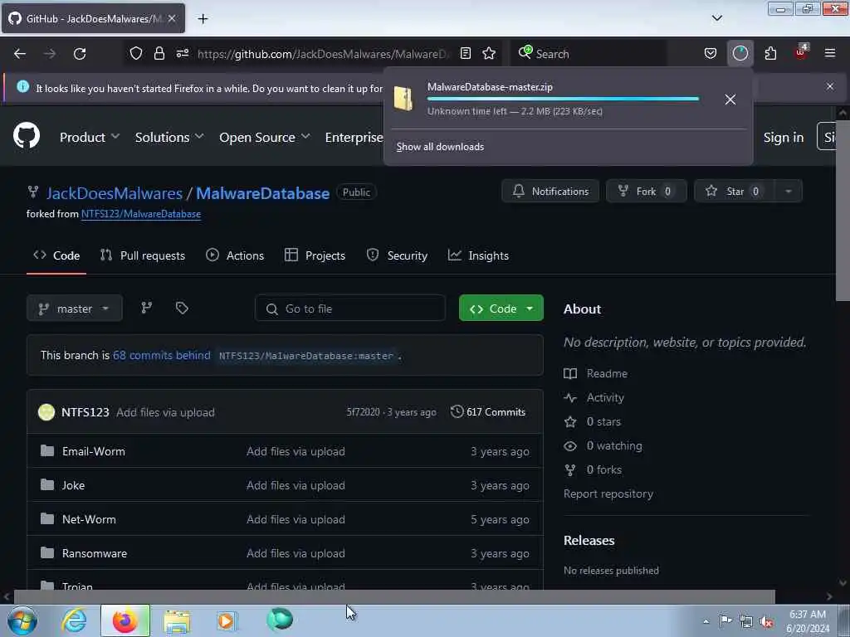Open the Email-Worm folder
Image resolution: width=850 pixels, height=637 pixels.
click(x=93, y=451)
